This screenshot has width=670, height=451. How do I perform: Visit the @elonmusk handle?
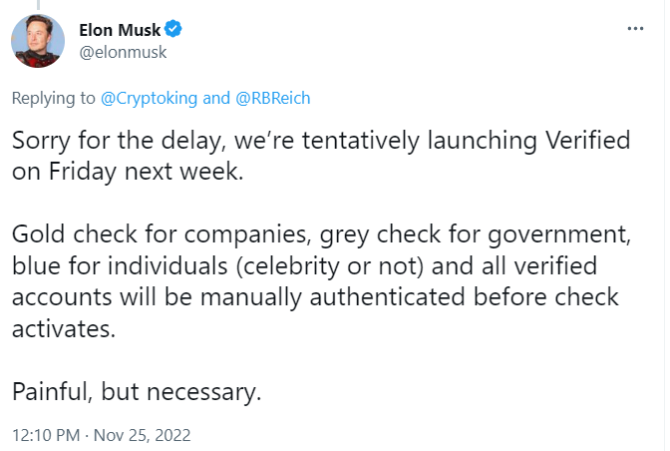pyautogui.click(x=123, y=52)
